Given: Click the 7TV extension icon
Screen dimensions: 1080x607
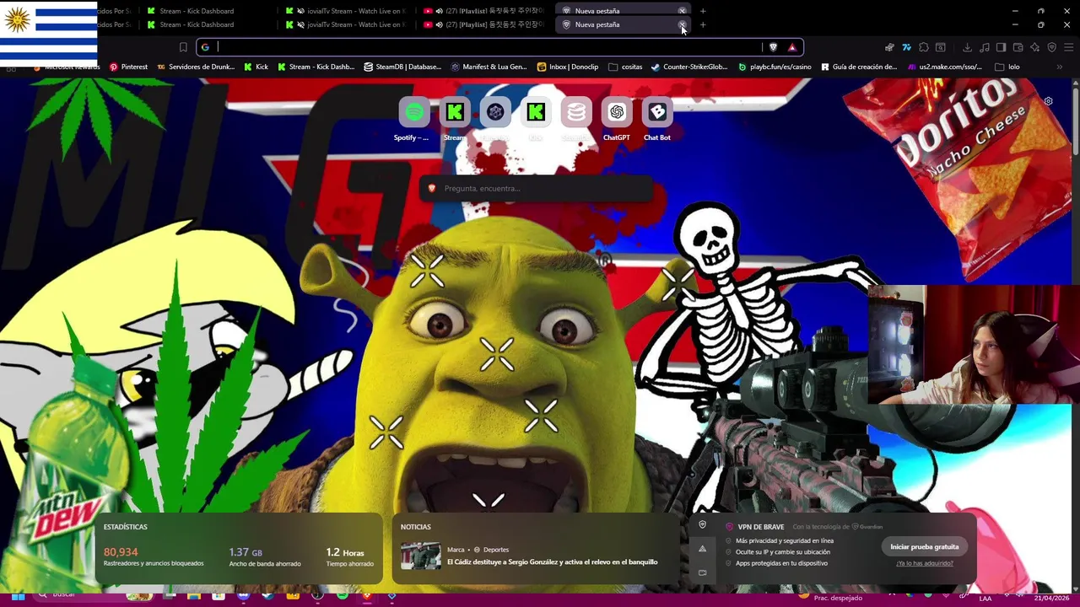Looking at the screenshot, I should tap(906, 47).
